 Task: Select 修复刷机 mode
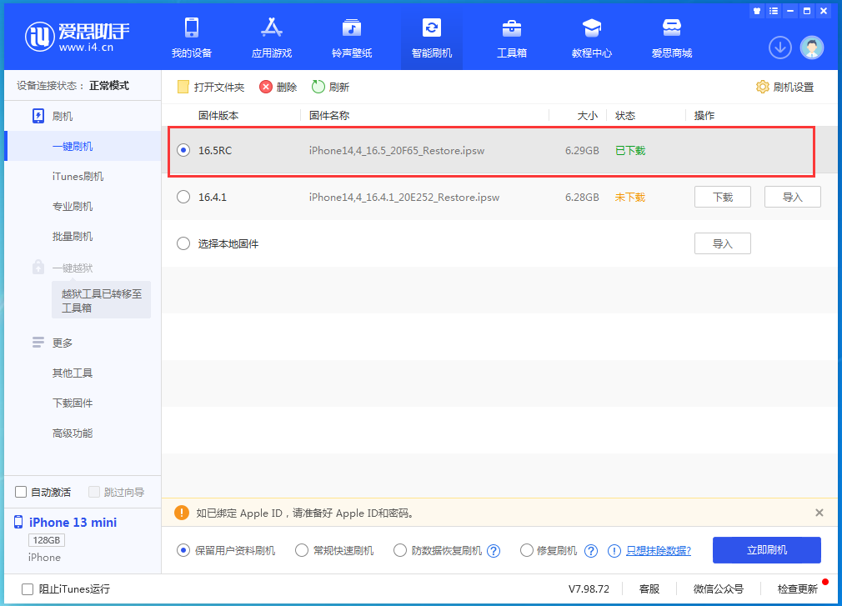pyautogui.click(x=527, y=550)
